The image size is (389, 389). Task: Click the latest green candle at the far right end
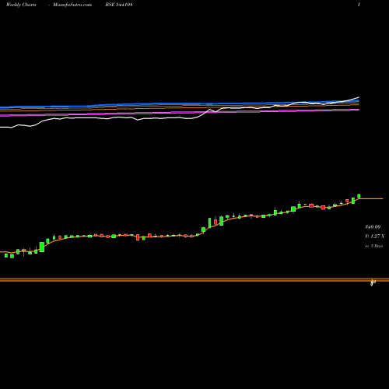click(359, 196)
